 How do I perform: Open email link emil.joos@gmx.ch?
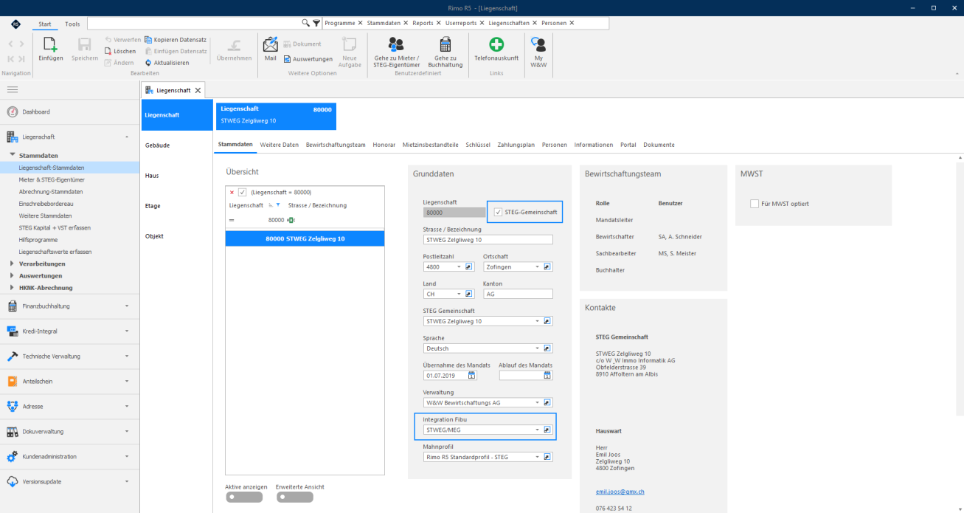pos(620,492)
